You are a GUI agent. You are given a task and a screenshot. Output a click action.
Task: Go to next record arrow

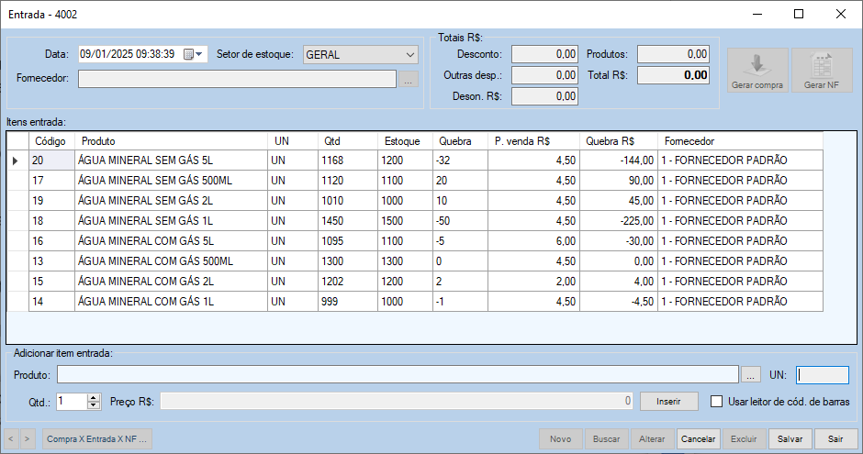pyautogui.click(x=28, y=439)
